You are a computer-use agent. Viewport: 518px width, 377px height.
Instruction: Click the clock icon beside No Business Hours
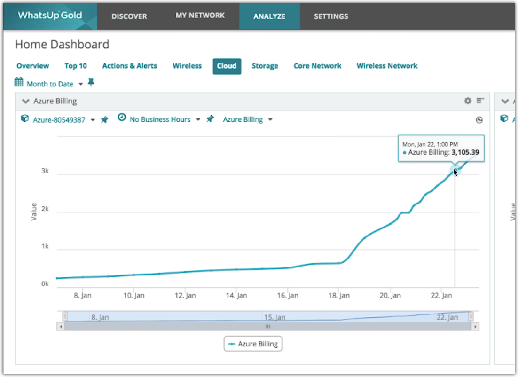(x=122, y=118)
